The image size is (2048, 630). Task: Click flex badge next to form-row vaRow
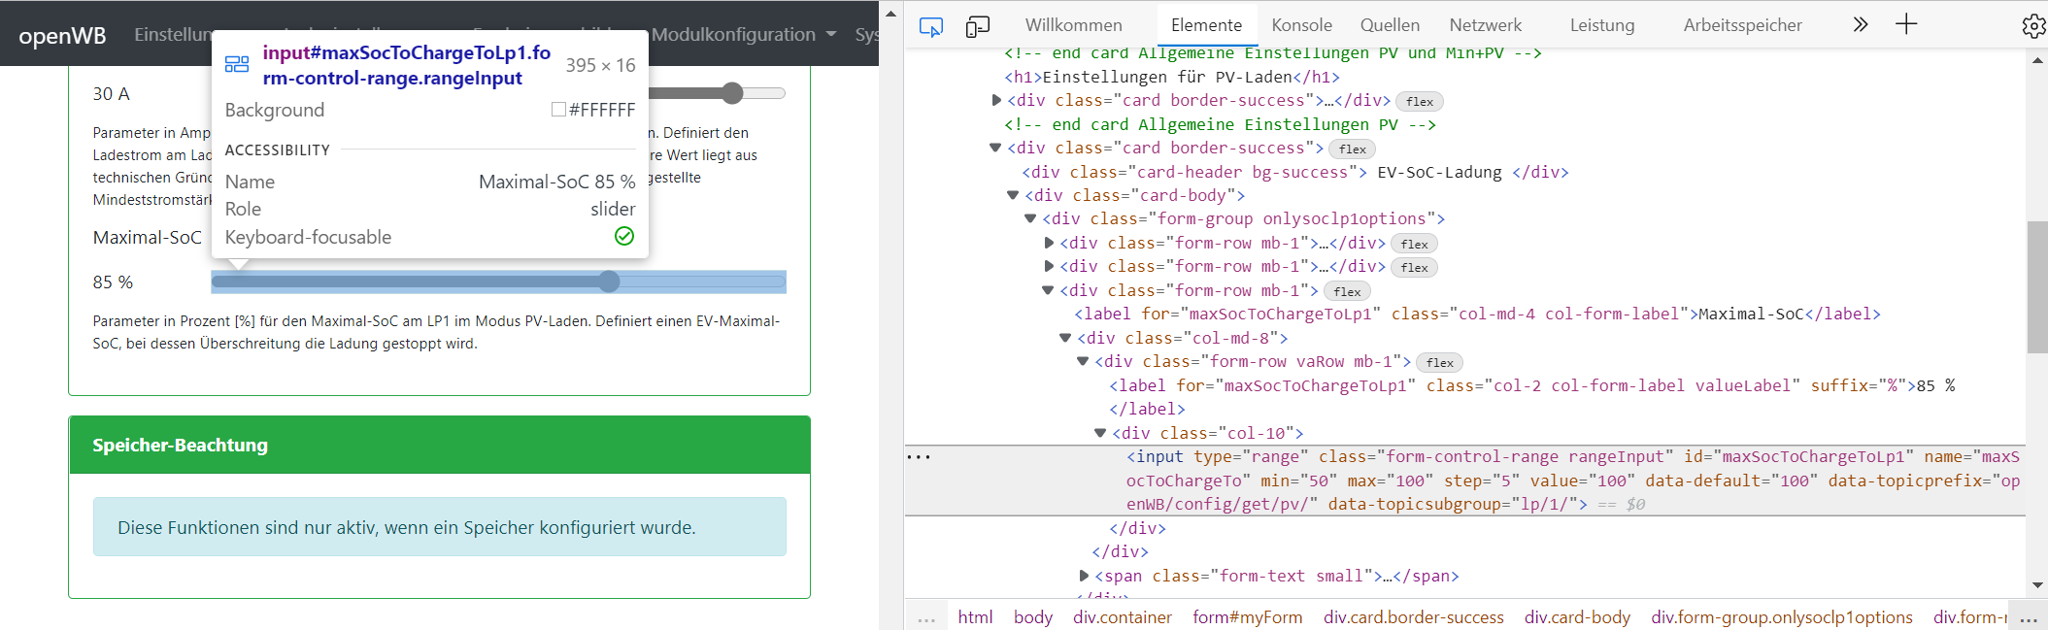coord(1439,362)
